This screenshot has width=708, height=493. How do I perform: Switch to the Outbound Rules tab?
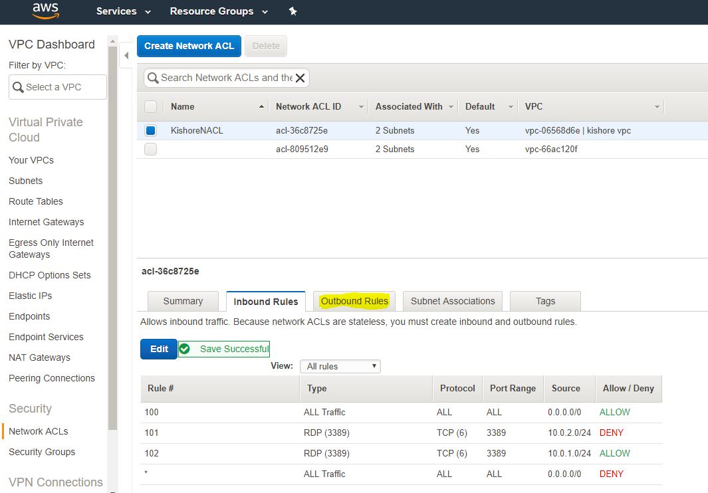tap(354, 301)
